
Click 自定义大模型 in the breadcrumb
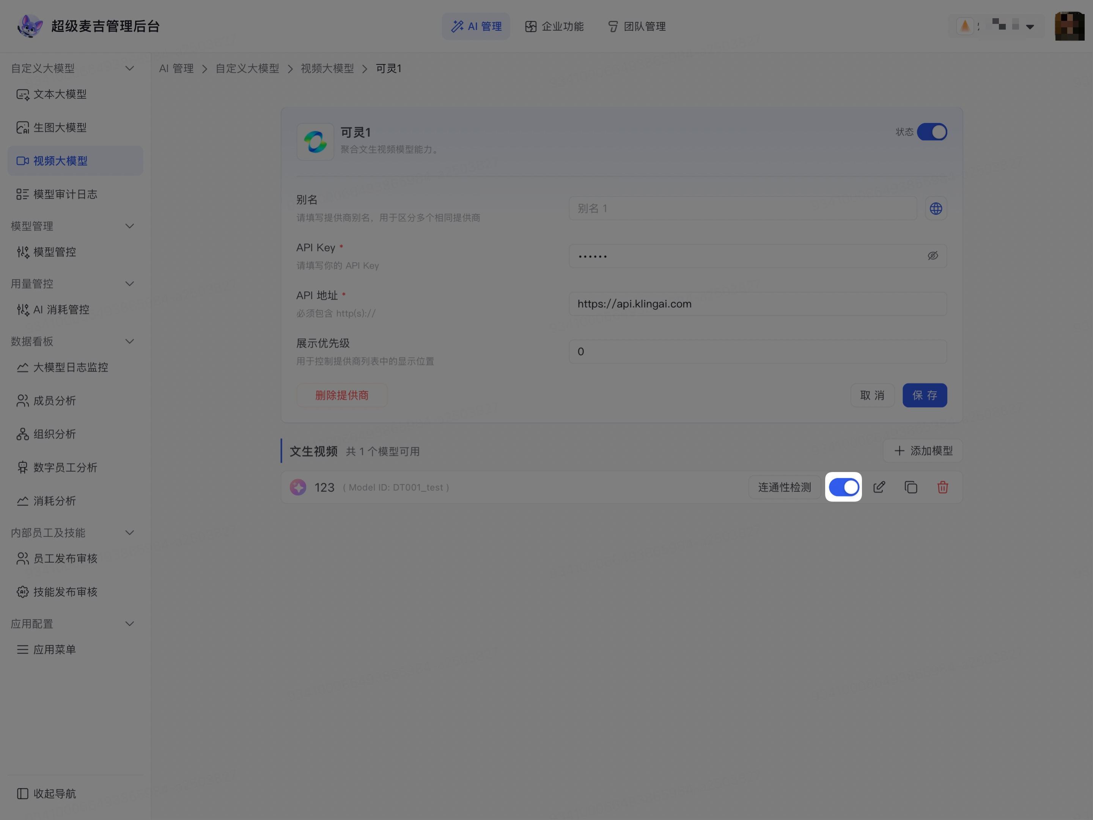point(247,69)
